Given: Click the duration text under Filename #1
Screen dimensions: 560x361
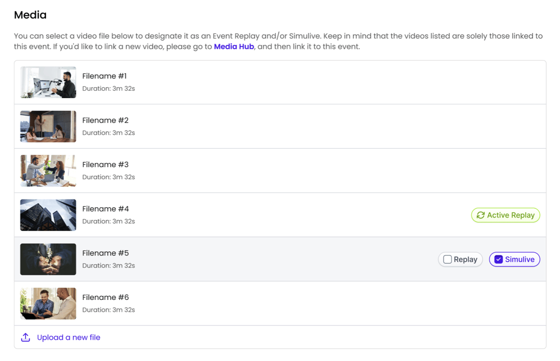Looking at the screenshot, I should pyautogui.click(x=108, y=88).
